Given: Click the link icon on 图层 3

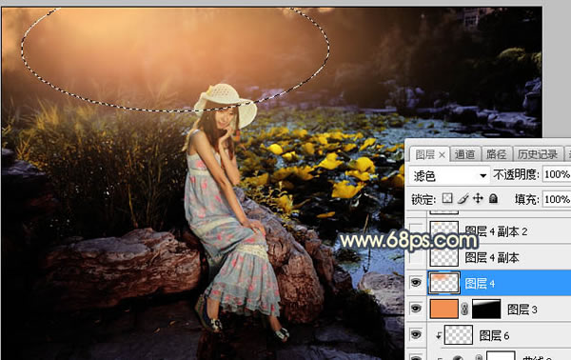Looking at the screenshot, I should click(x=464, y=309).
